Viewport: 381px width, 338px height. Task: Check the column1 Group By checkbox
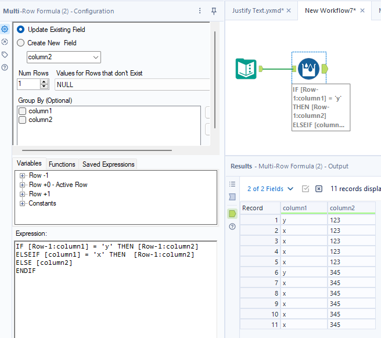[x=22, y=111]
